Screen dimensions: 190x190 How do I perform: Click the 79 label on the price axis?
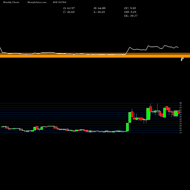[x=180, y=103]
